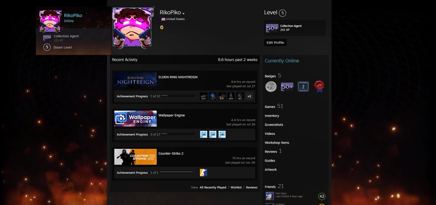The height and width of the screenshot is (205, 436).
Task: Click third Wallpaper Engine achievement icon
Action: tap(222, 134)
